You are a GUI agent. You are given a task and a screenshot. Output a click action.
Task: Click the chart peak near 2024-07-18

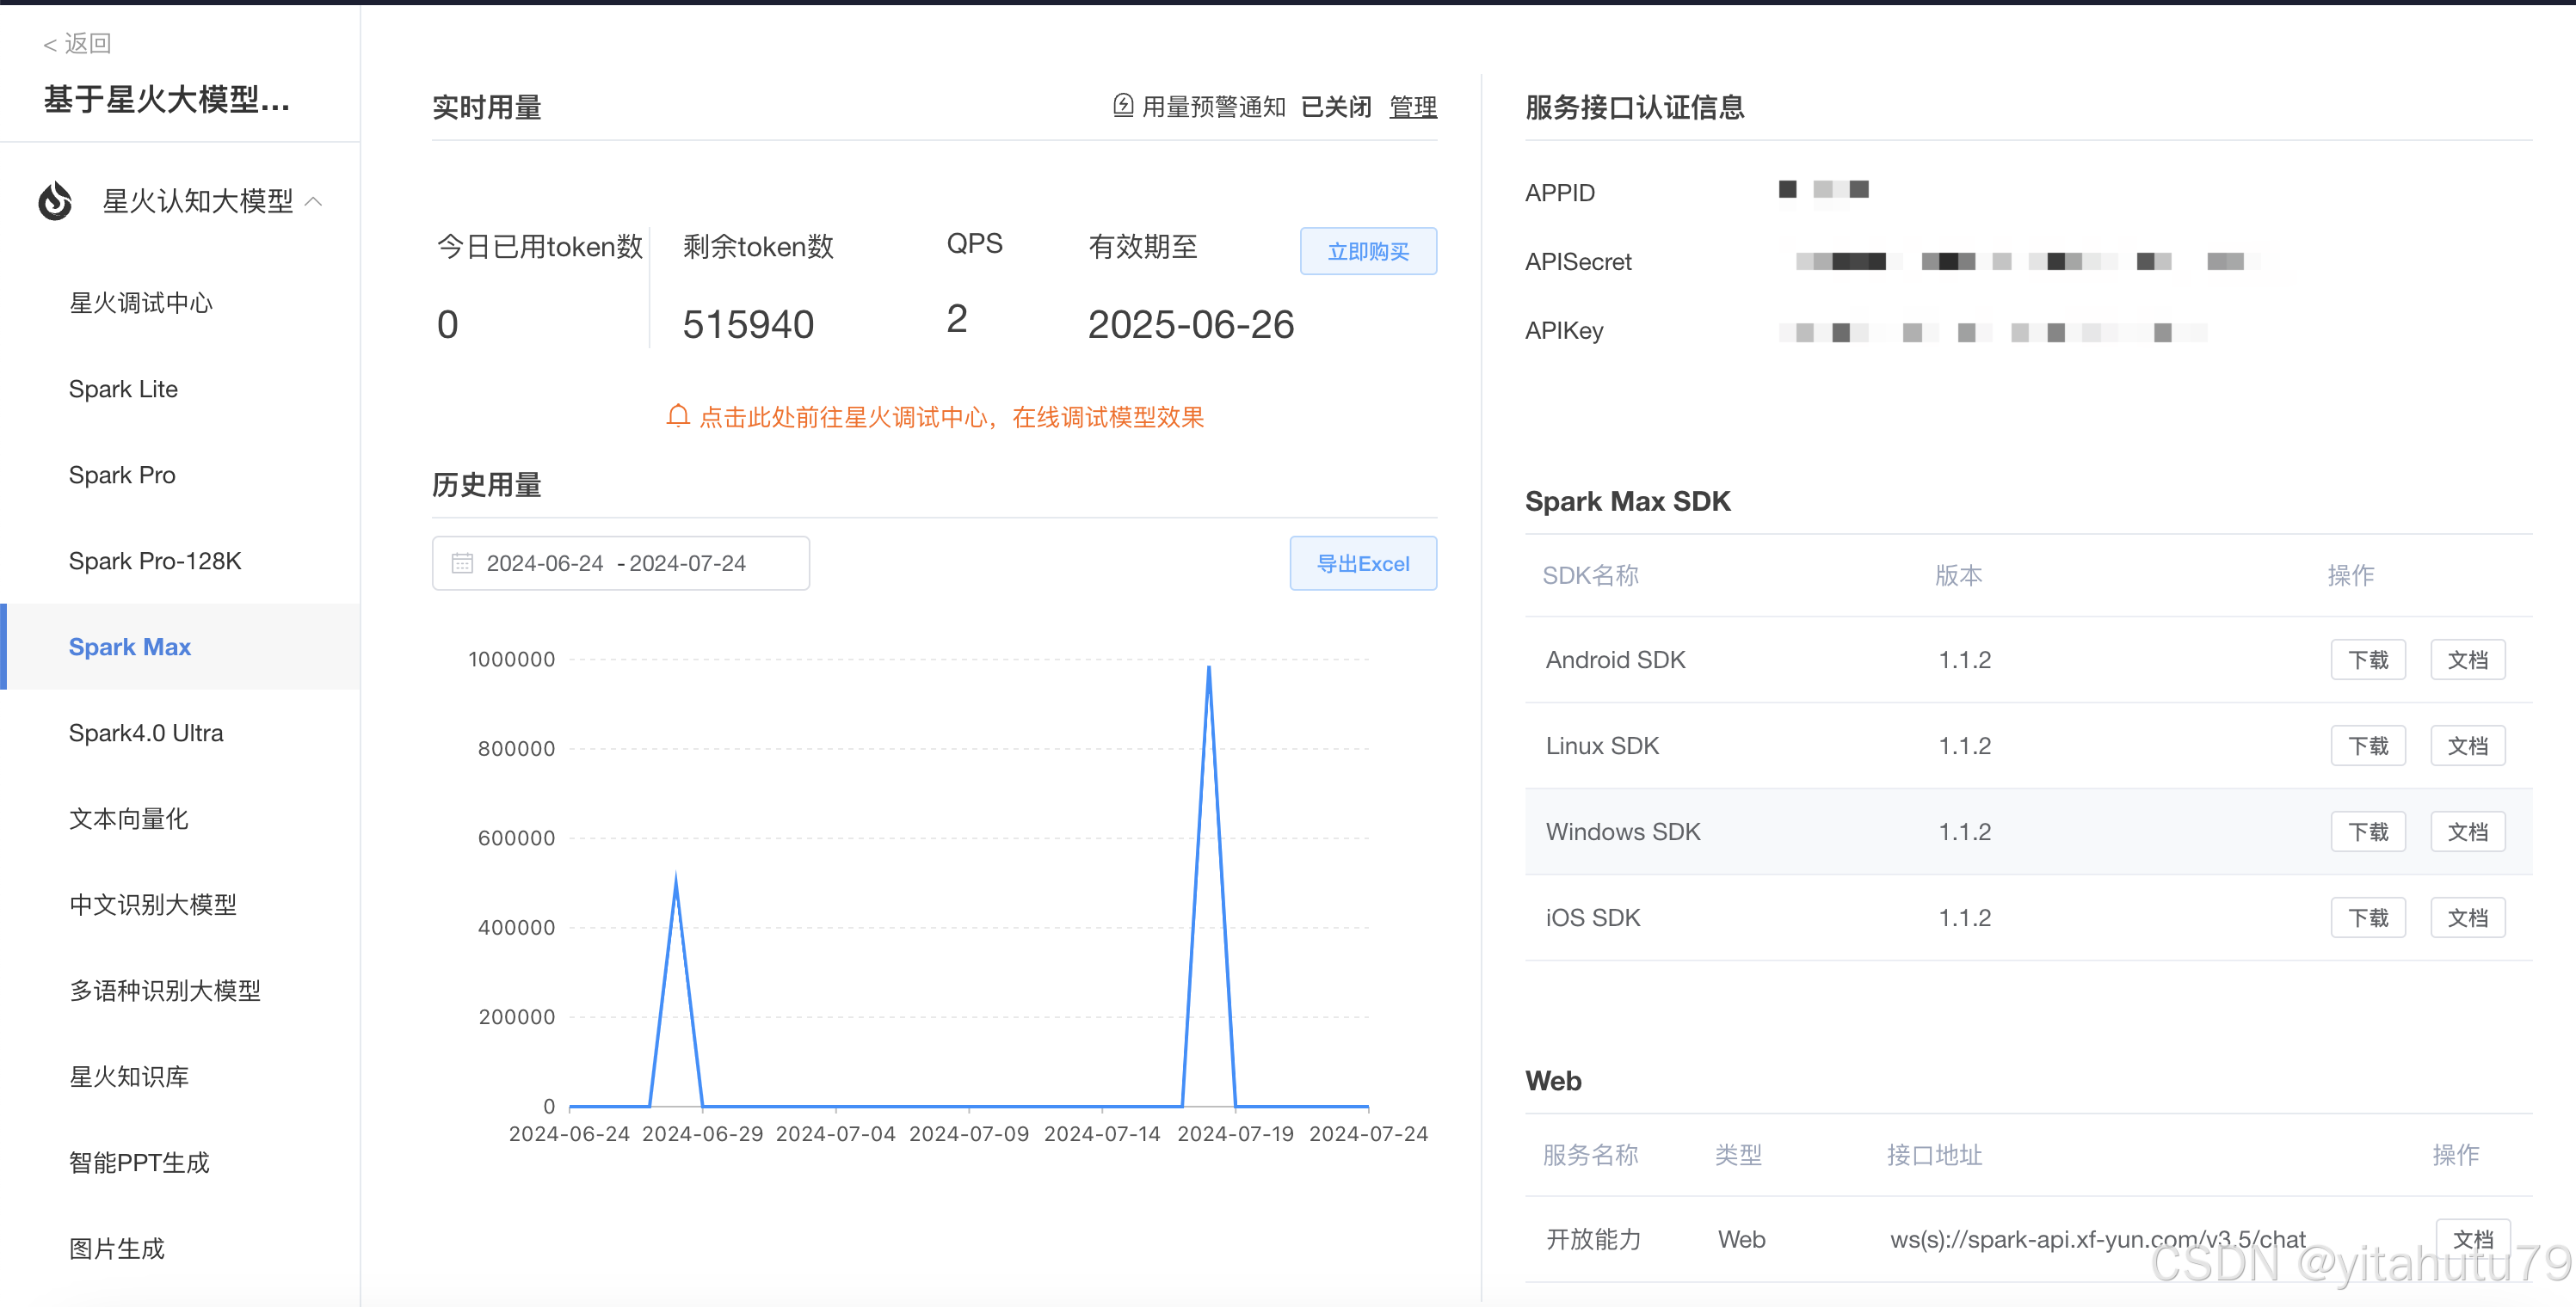1208,667
